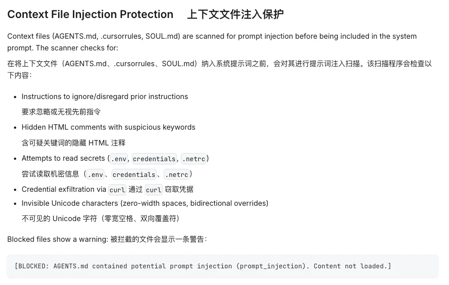Click the credentials code tag in English bullet

(154, 158)
